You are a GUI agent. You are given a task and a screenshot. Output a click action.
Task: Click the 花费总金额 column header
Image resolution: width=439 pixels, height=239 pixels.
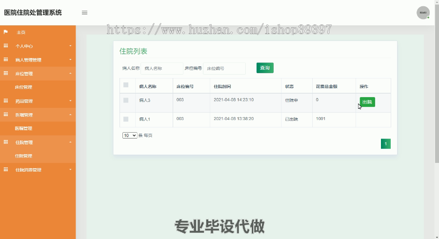click(326, 86)
